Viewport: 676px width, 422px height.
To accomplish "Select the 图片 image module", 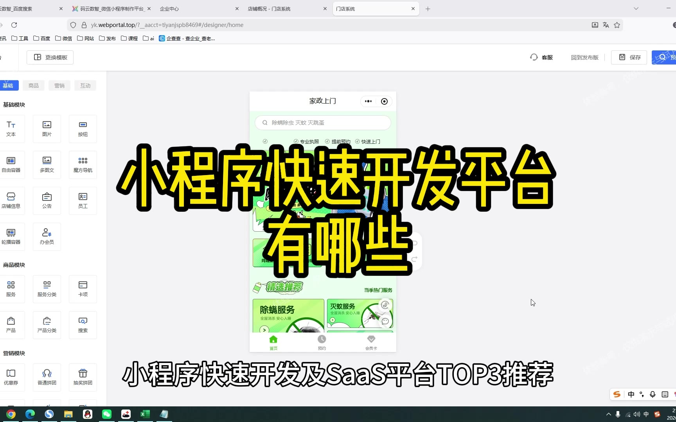I will [x=47, y=129].
